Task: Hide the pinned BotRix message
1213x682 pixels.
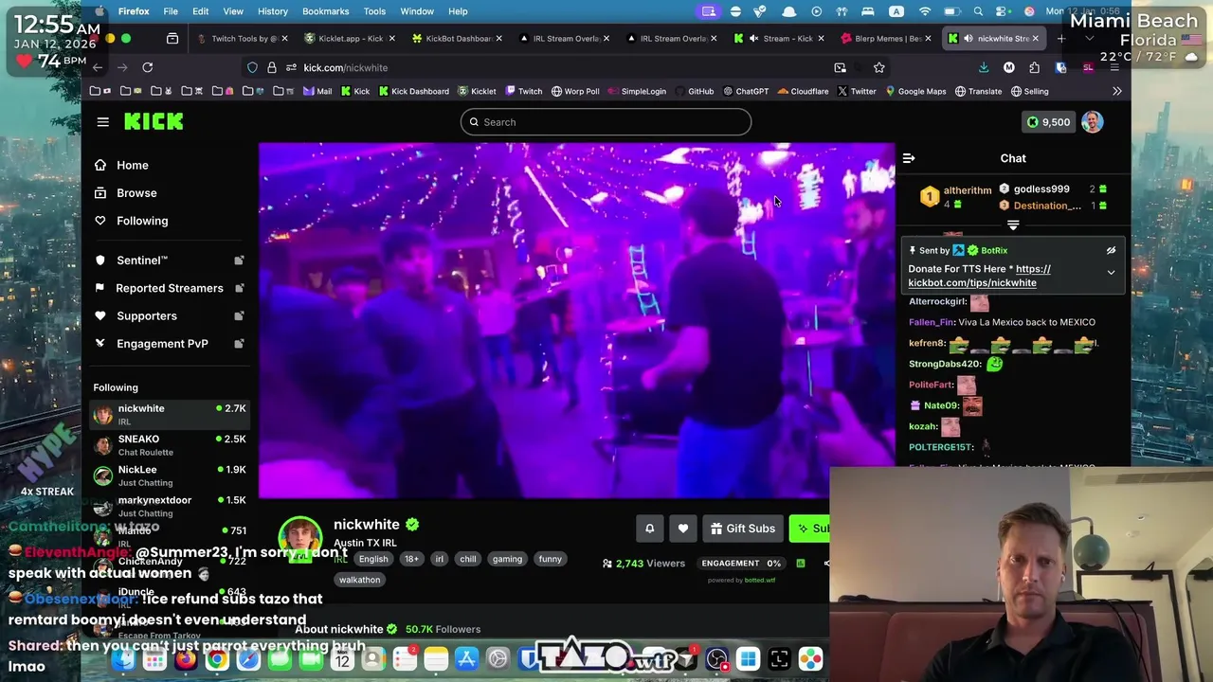Action: click(1111, 251)
